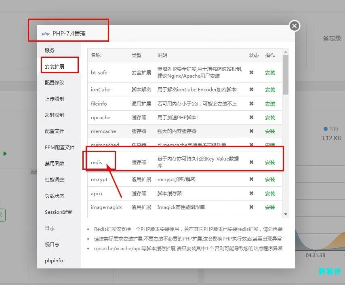
Task: Click the extension list scrollbar thumb
Action: [x=286, y=75]
